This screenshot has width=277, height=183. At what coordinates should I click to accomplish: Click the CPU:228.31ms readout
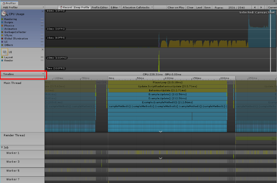click(152, 74)
